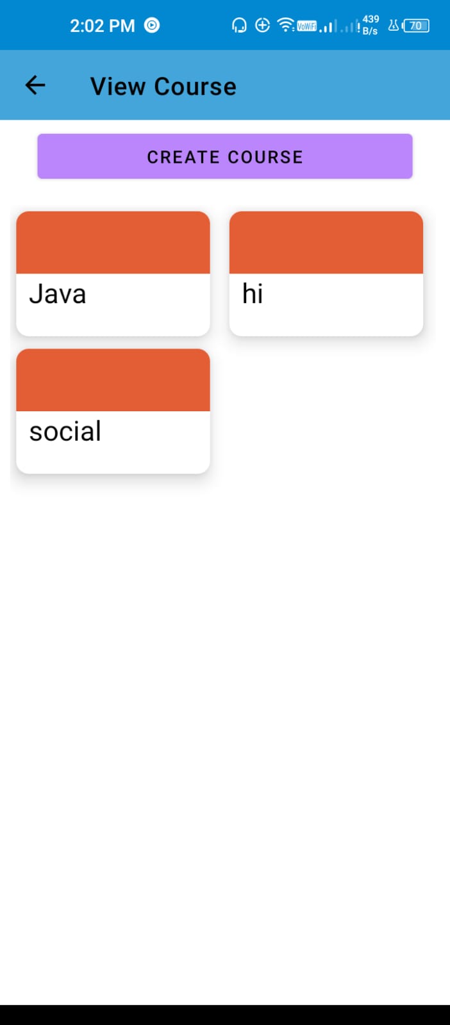450x1025 pixels.
Task: Tap the circled plus status bar icon
Action: 262,25
